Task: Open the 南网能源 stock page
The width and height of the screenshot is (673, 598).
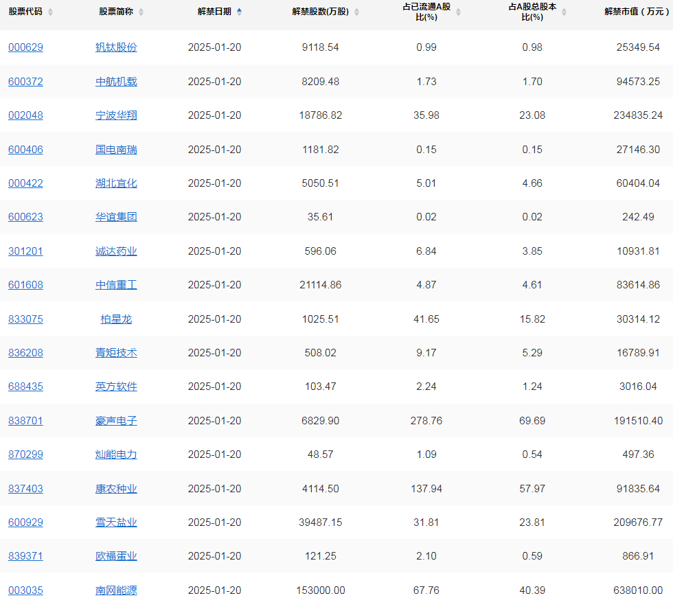Action: pos(116,590)
